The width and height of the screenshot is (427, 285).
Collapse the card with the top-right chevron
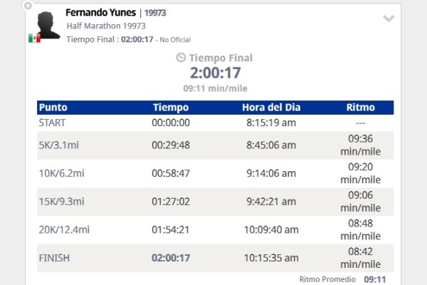click(x=389, y=19)
